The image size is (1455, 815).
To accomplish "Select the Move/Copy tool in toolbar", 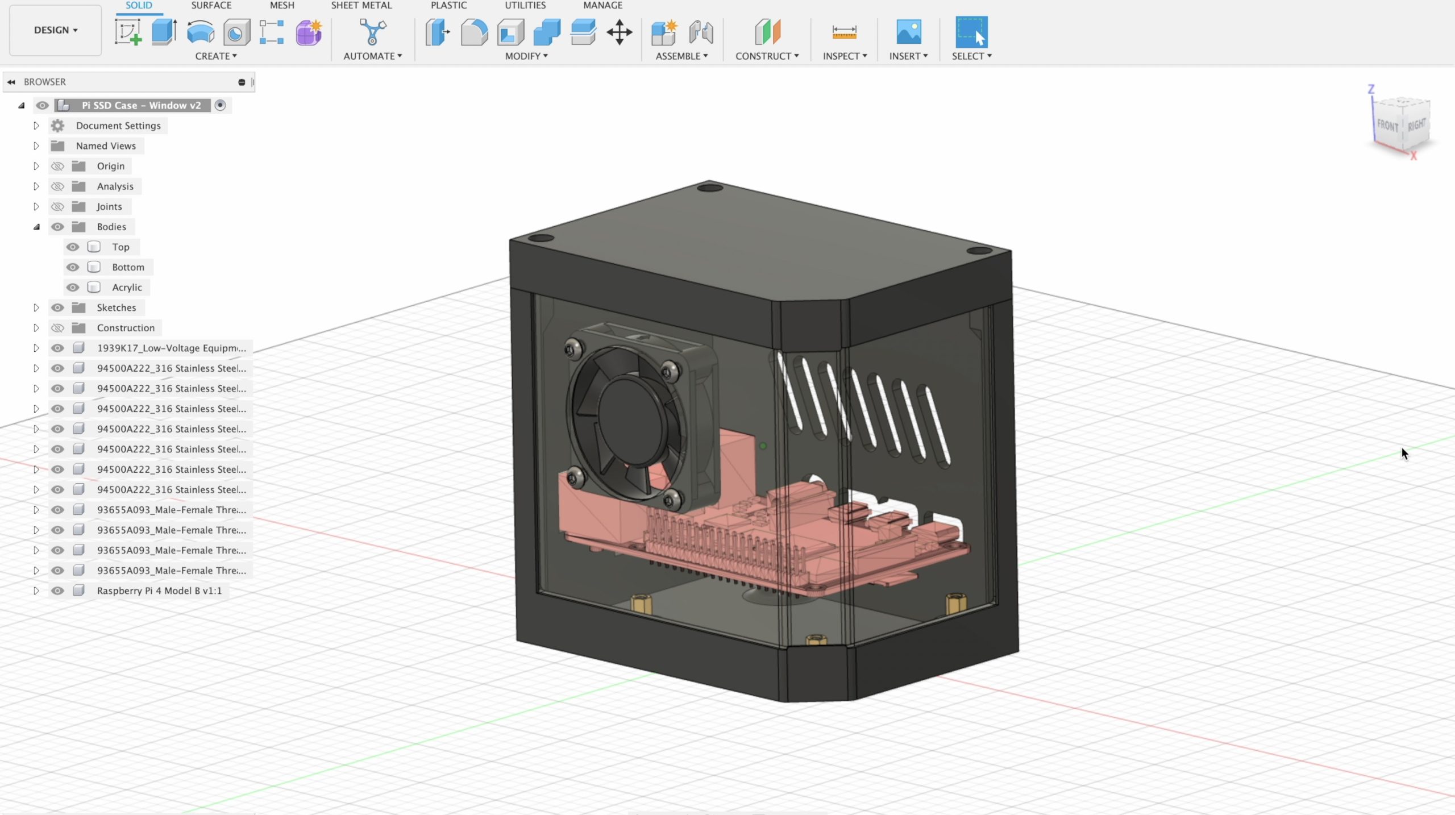I will coord(620,33).
